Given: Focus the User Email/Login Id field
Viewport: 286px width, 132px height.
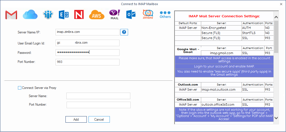Looking at the screenshot, I should pyautogui.click(x=87, y=43).
